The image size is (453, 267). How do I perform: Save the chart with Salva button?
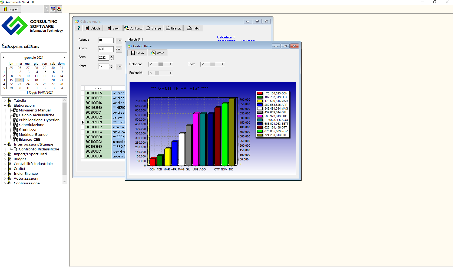click(x=137, y=53)
